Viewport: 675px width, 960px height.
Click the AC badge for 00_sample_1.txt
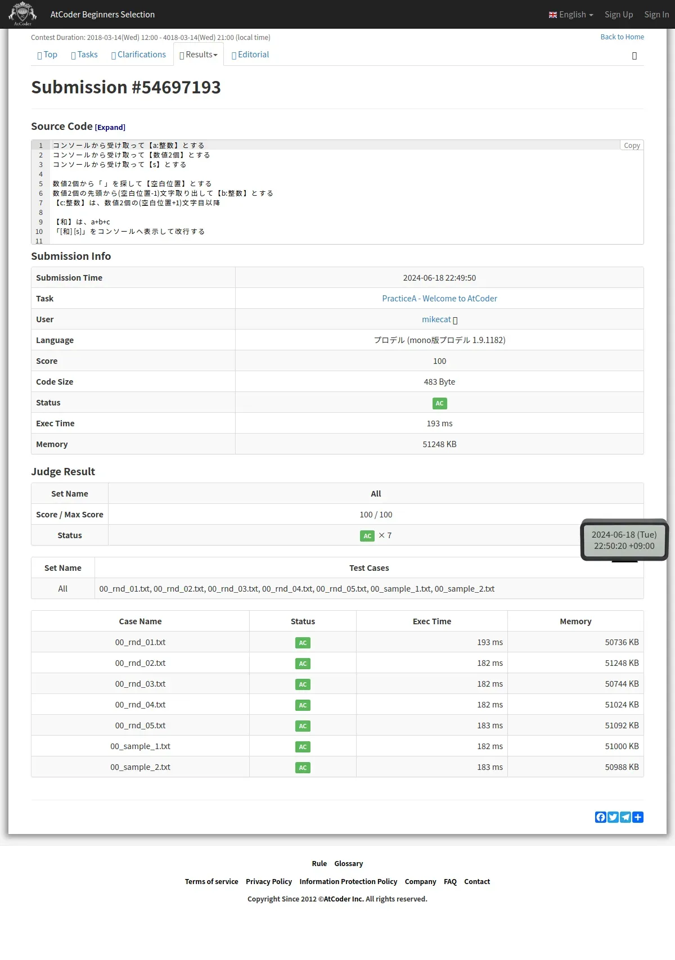[x=303, y=747]
